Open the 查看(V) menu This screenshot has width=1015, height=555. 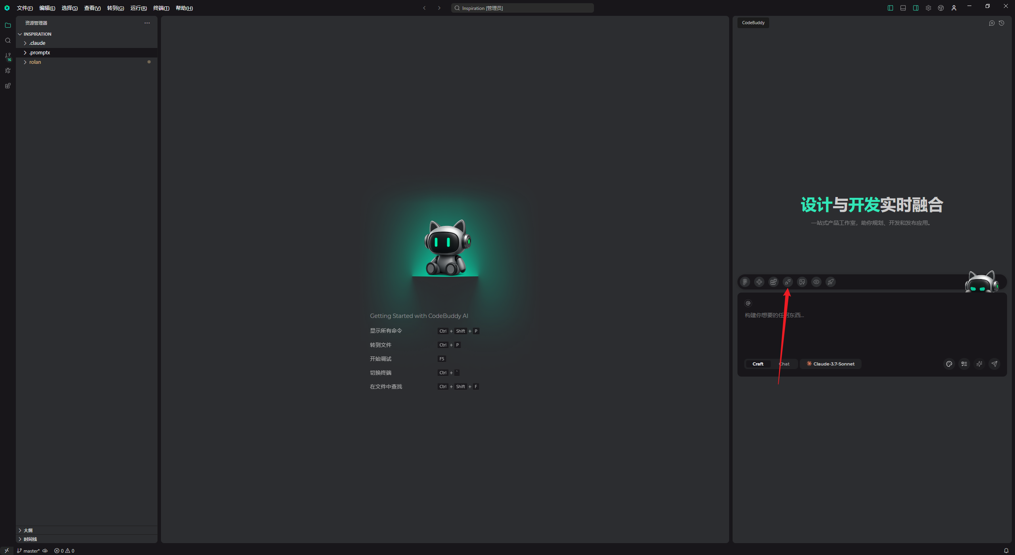point(92,8)
